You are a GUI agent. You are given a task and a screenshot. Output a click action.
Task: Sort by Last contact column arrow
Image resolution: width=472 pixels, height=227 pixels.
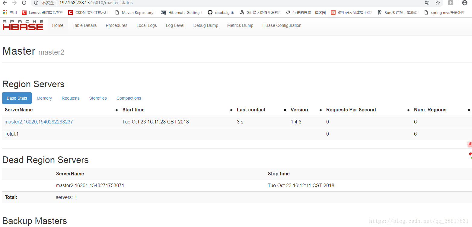[285, 110]
